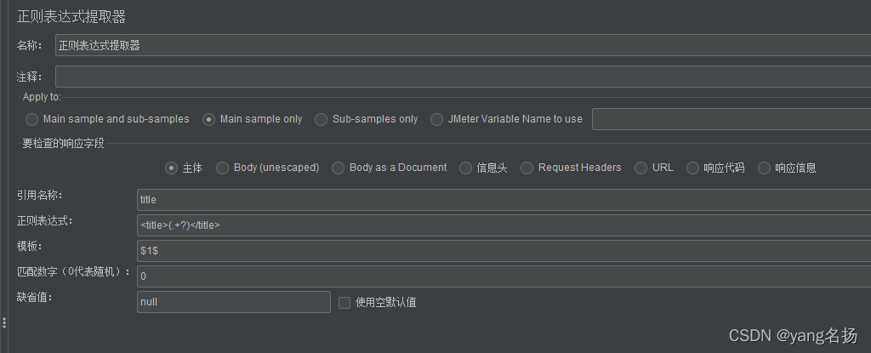Click the 模板 field showing $1$
Screen dimensions: 871x353
coord(502,251)
